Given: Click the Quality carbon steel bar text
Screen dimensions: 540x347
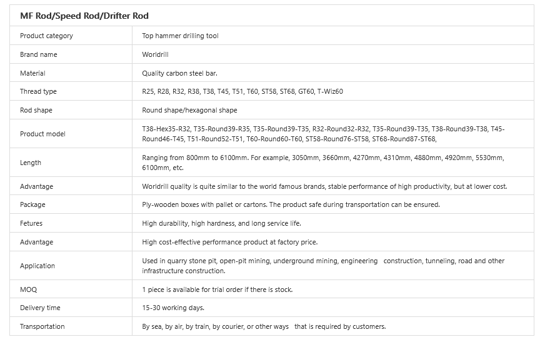Looking at the screenshot, I should 179,73.
